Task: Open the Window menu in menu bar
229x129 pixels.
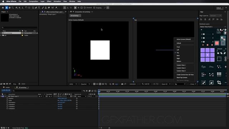Action: coord(72,1)
